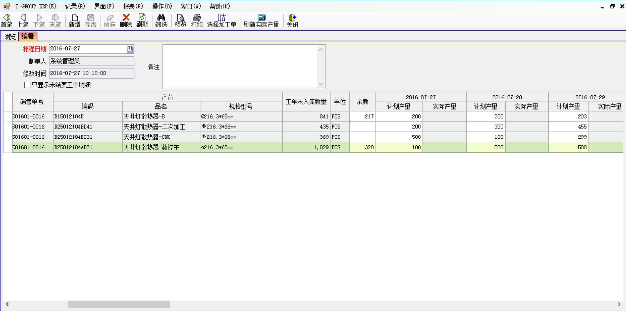Click the 2016-07-28 date column header
The width and height of the screenshot is (626, 311).
[507, 97]
